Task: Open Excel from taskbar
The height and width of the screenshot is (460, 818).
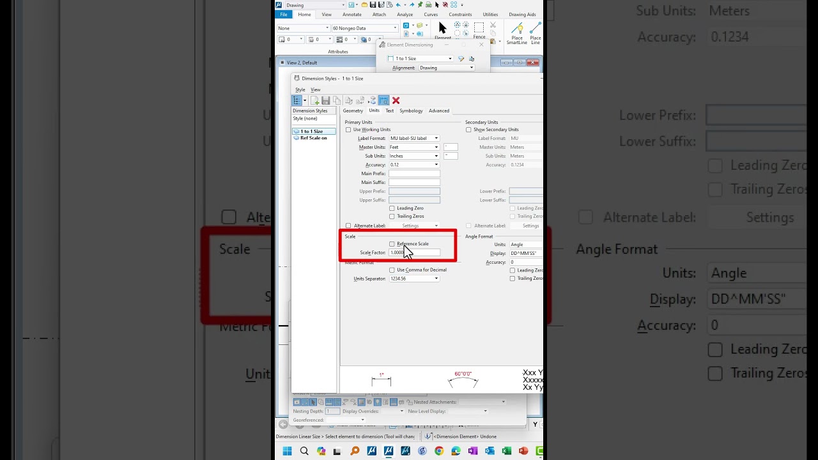Action: 507,451
